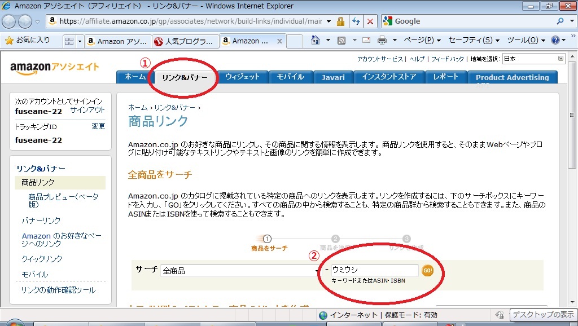Open the リンク&バナー navigation tab
Screen dimensions: 578x326
pos(185,77)
